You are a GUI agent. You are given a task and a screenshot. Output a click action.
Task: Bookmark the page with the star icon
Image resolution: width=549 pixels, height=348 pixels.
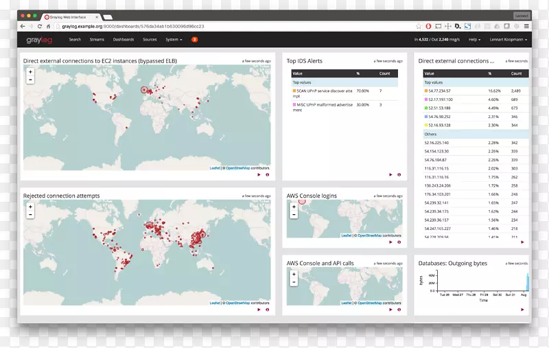click(419, 26)
